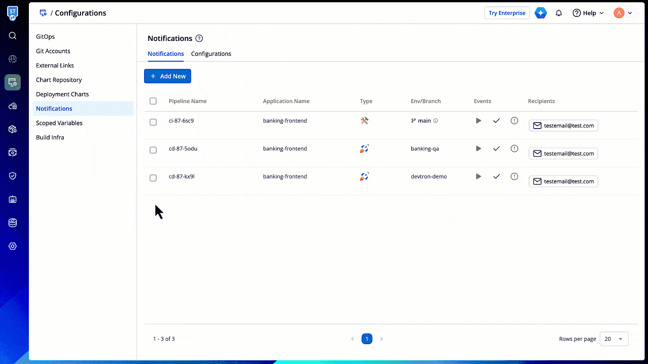This screenshot has height=364, width=648.
Task: Click the Add New button
Action: click(x=168, y=76)
